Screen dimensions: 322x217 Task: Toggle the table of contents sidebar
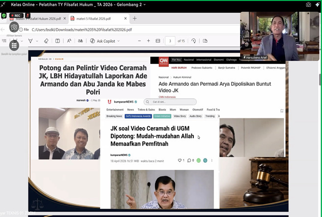tap(4, 41)
